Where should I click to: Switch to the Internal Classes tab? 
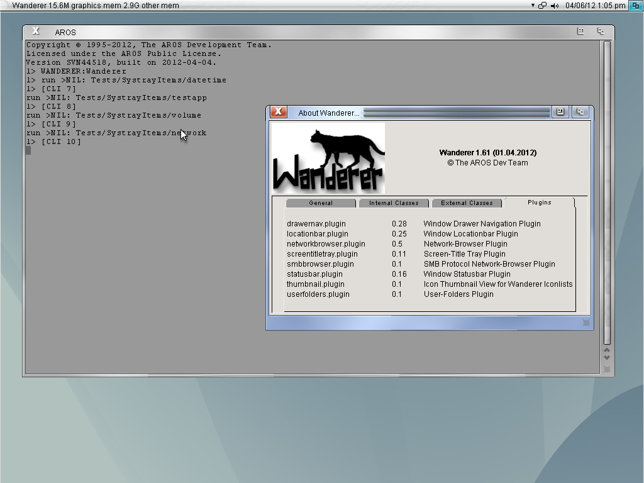point(394,203)
